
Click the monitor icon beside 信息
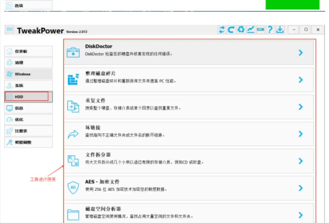tap(10, 108)
